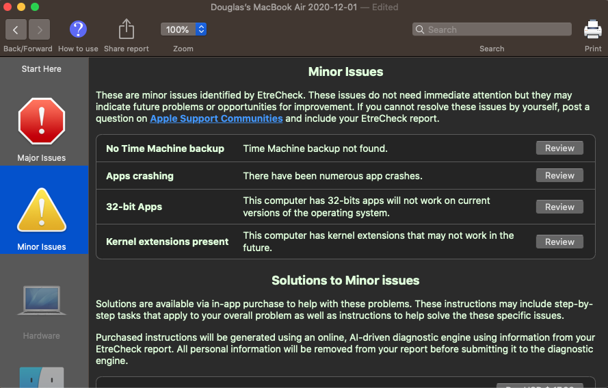Select Start Here in sidebar
608x388 pixels.
click(x=42, y=69)
